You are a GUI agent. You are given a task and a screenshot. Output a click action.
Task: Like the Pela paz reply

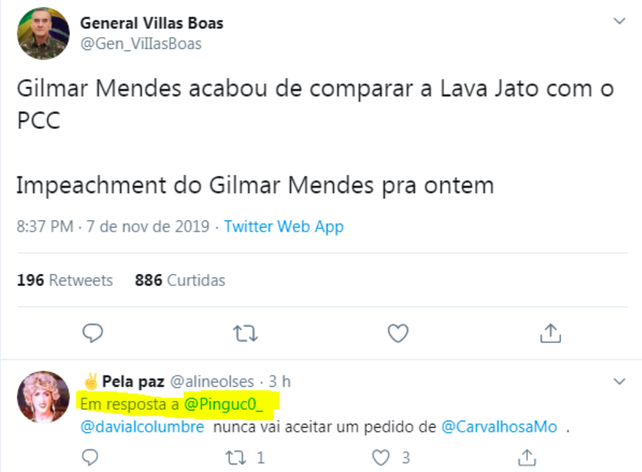point(383,457)
